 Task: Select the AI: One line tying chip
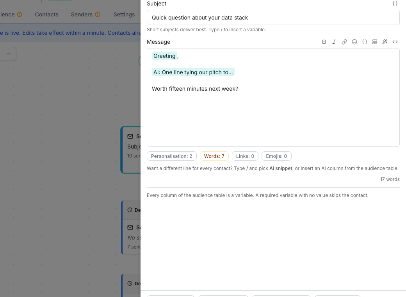[193, 72]
